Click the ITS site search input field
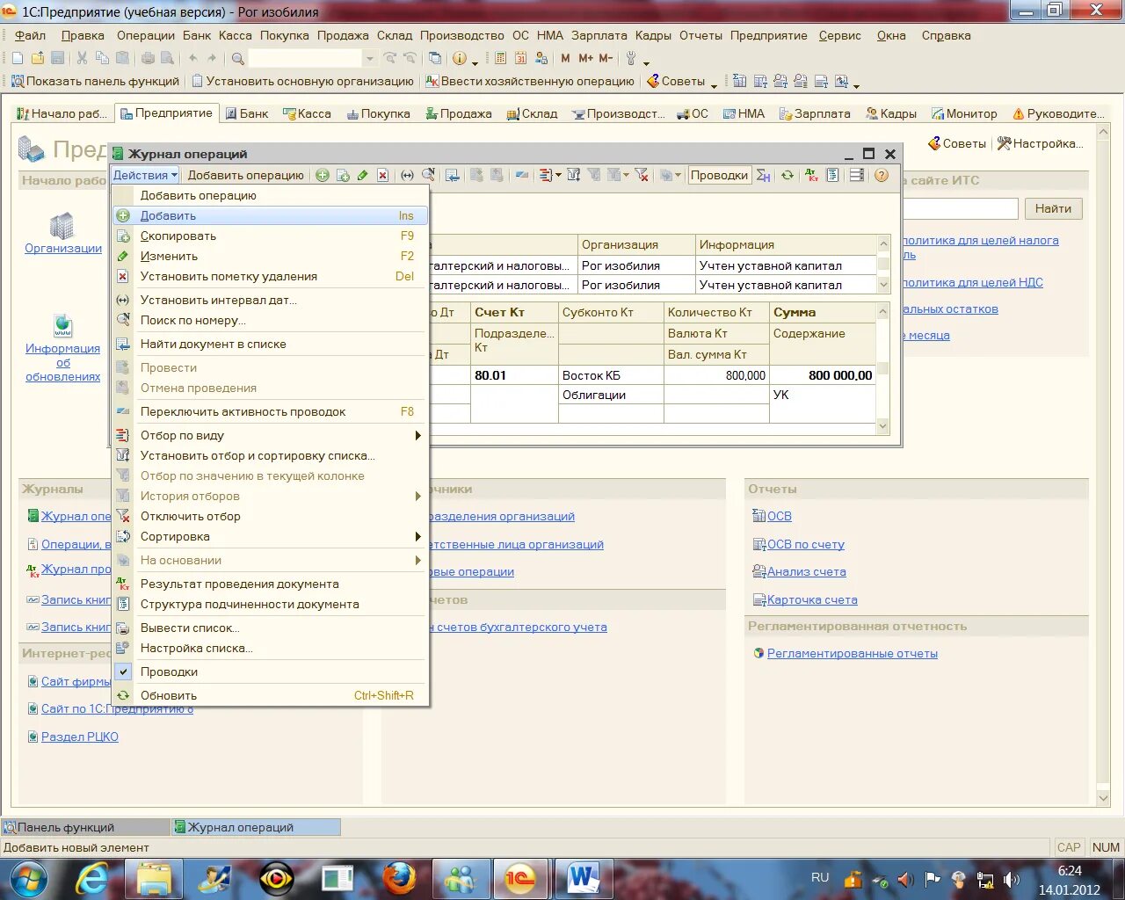 tap(960, 208)
